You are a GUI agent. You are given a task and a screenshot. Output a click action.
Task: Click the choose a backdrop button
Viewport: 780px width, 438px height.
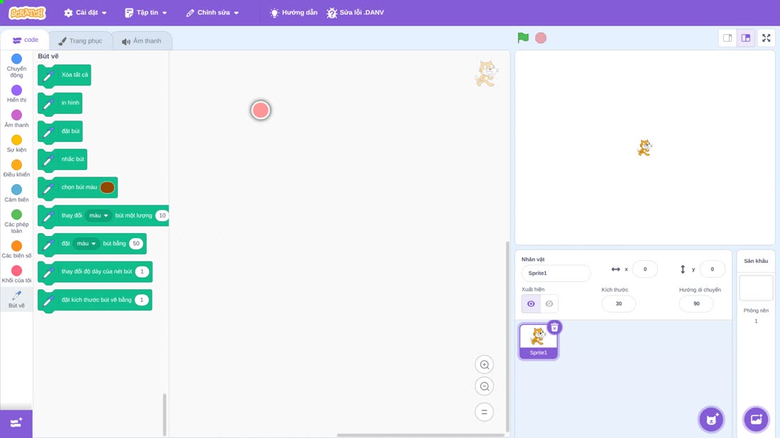point(756,420)
